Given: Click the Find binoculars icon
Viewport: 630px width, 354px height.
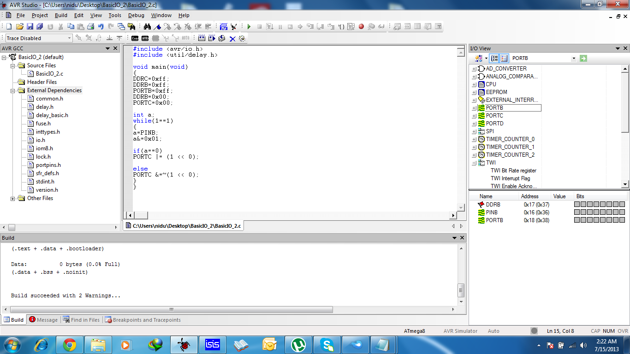Looking at the screenshot, I should [147, 26].
